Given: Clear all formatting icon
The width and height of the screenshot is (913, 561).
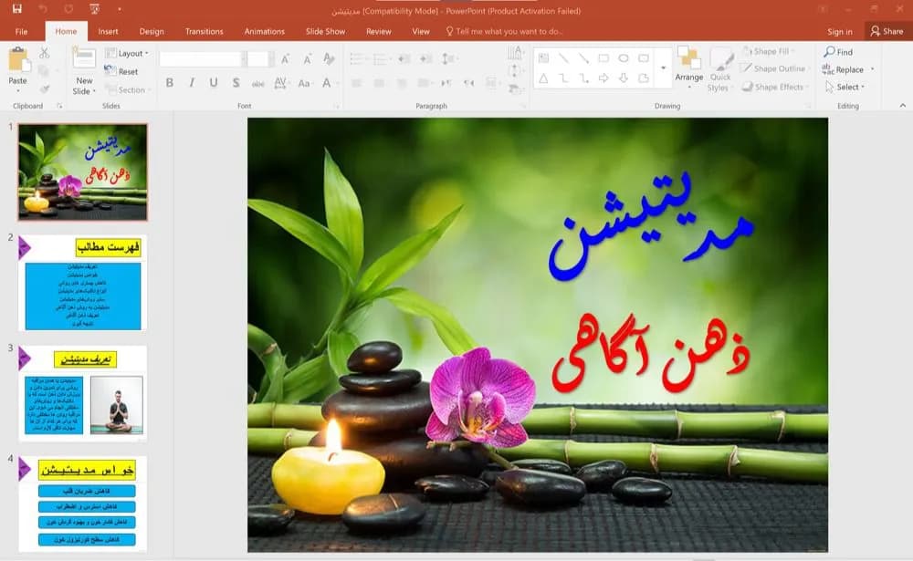Looking at the screenshot, I should pyautogui.click(x=329, y=58).
